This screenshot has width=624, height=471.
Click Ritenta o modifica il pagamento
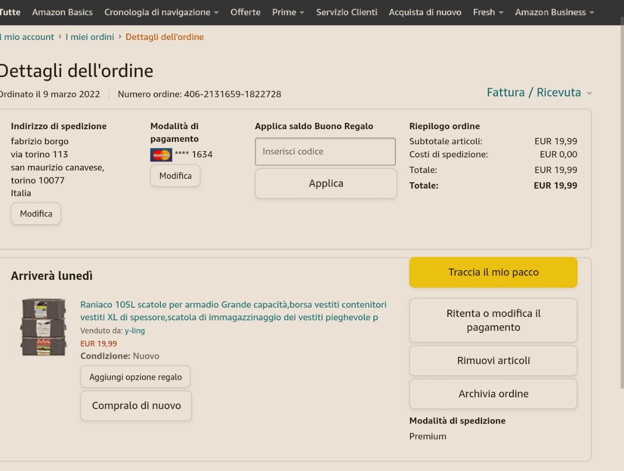click(493, 320)
